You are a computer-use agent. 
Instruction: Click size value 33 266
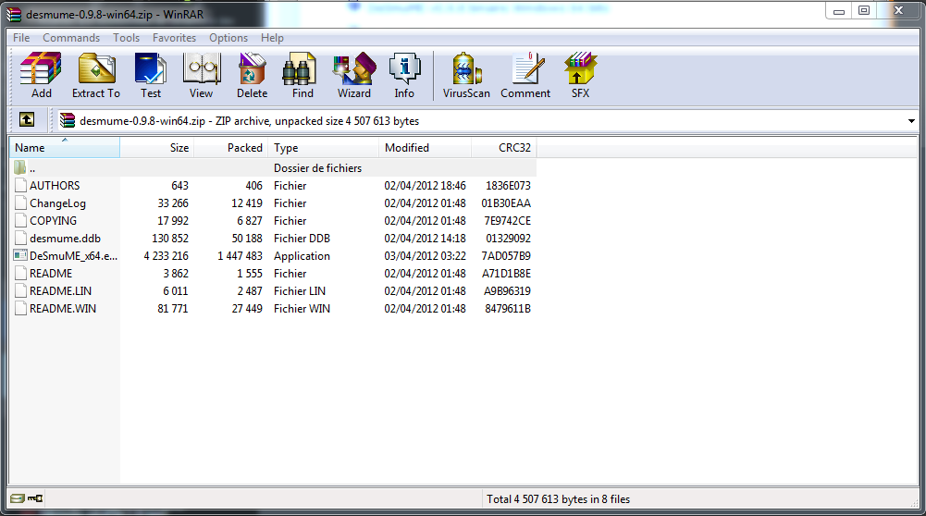click(x=173, y=203)
